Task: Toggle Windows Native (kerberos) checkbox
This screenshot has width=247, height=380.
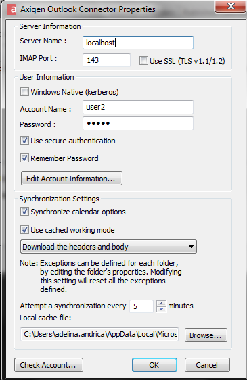Action: coord(24,92)
